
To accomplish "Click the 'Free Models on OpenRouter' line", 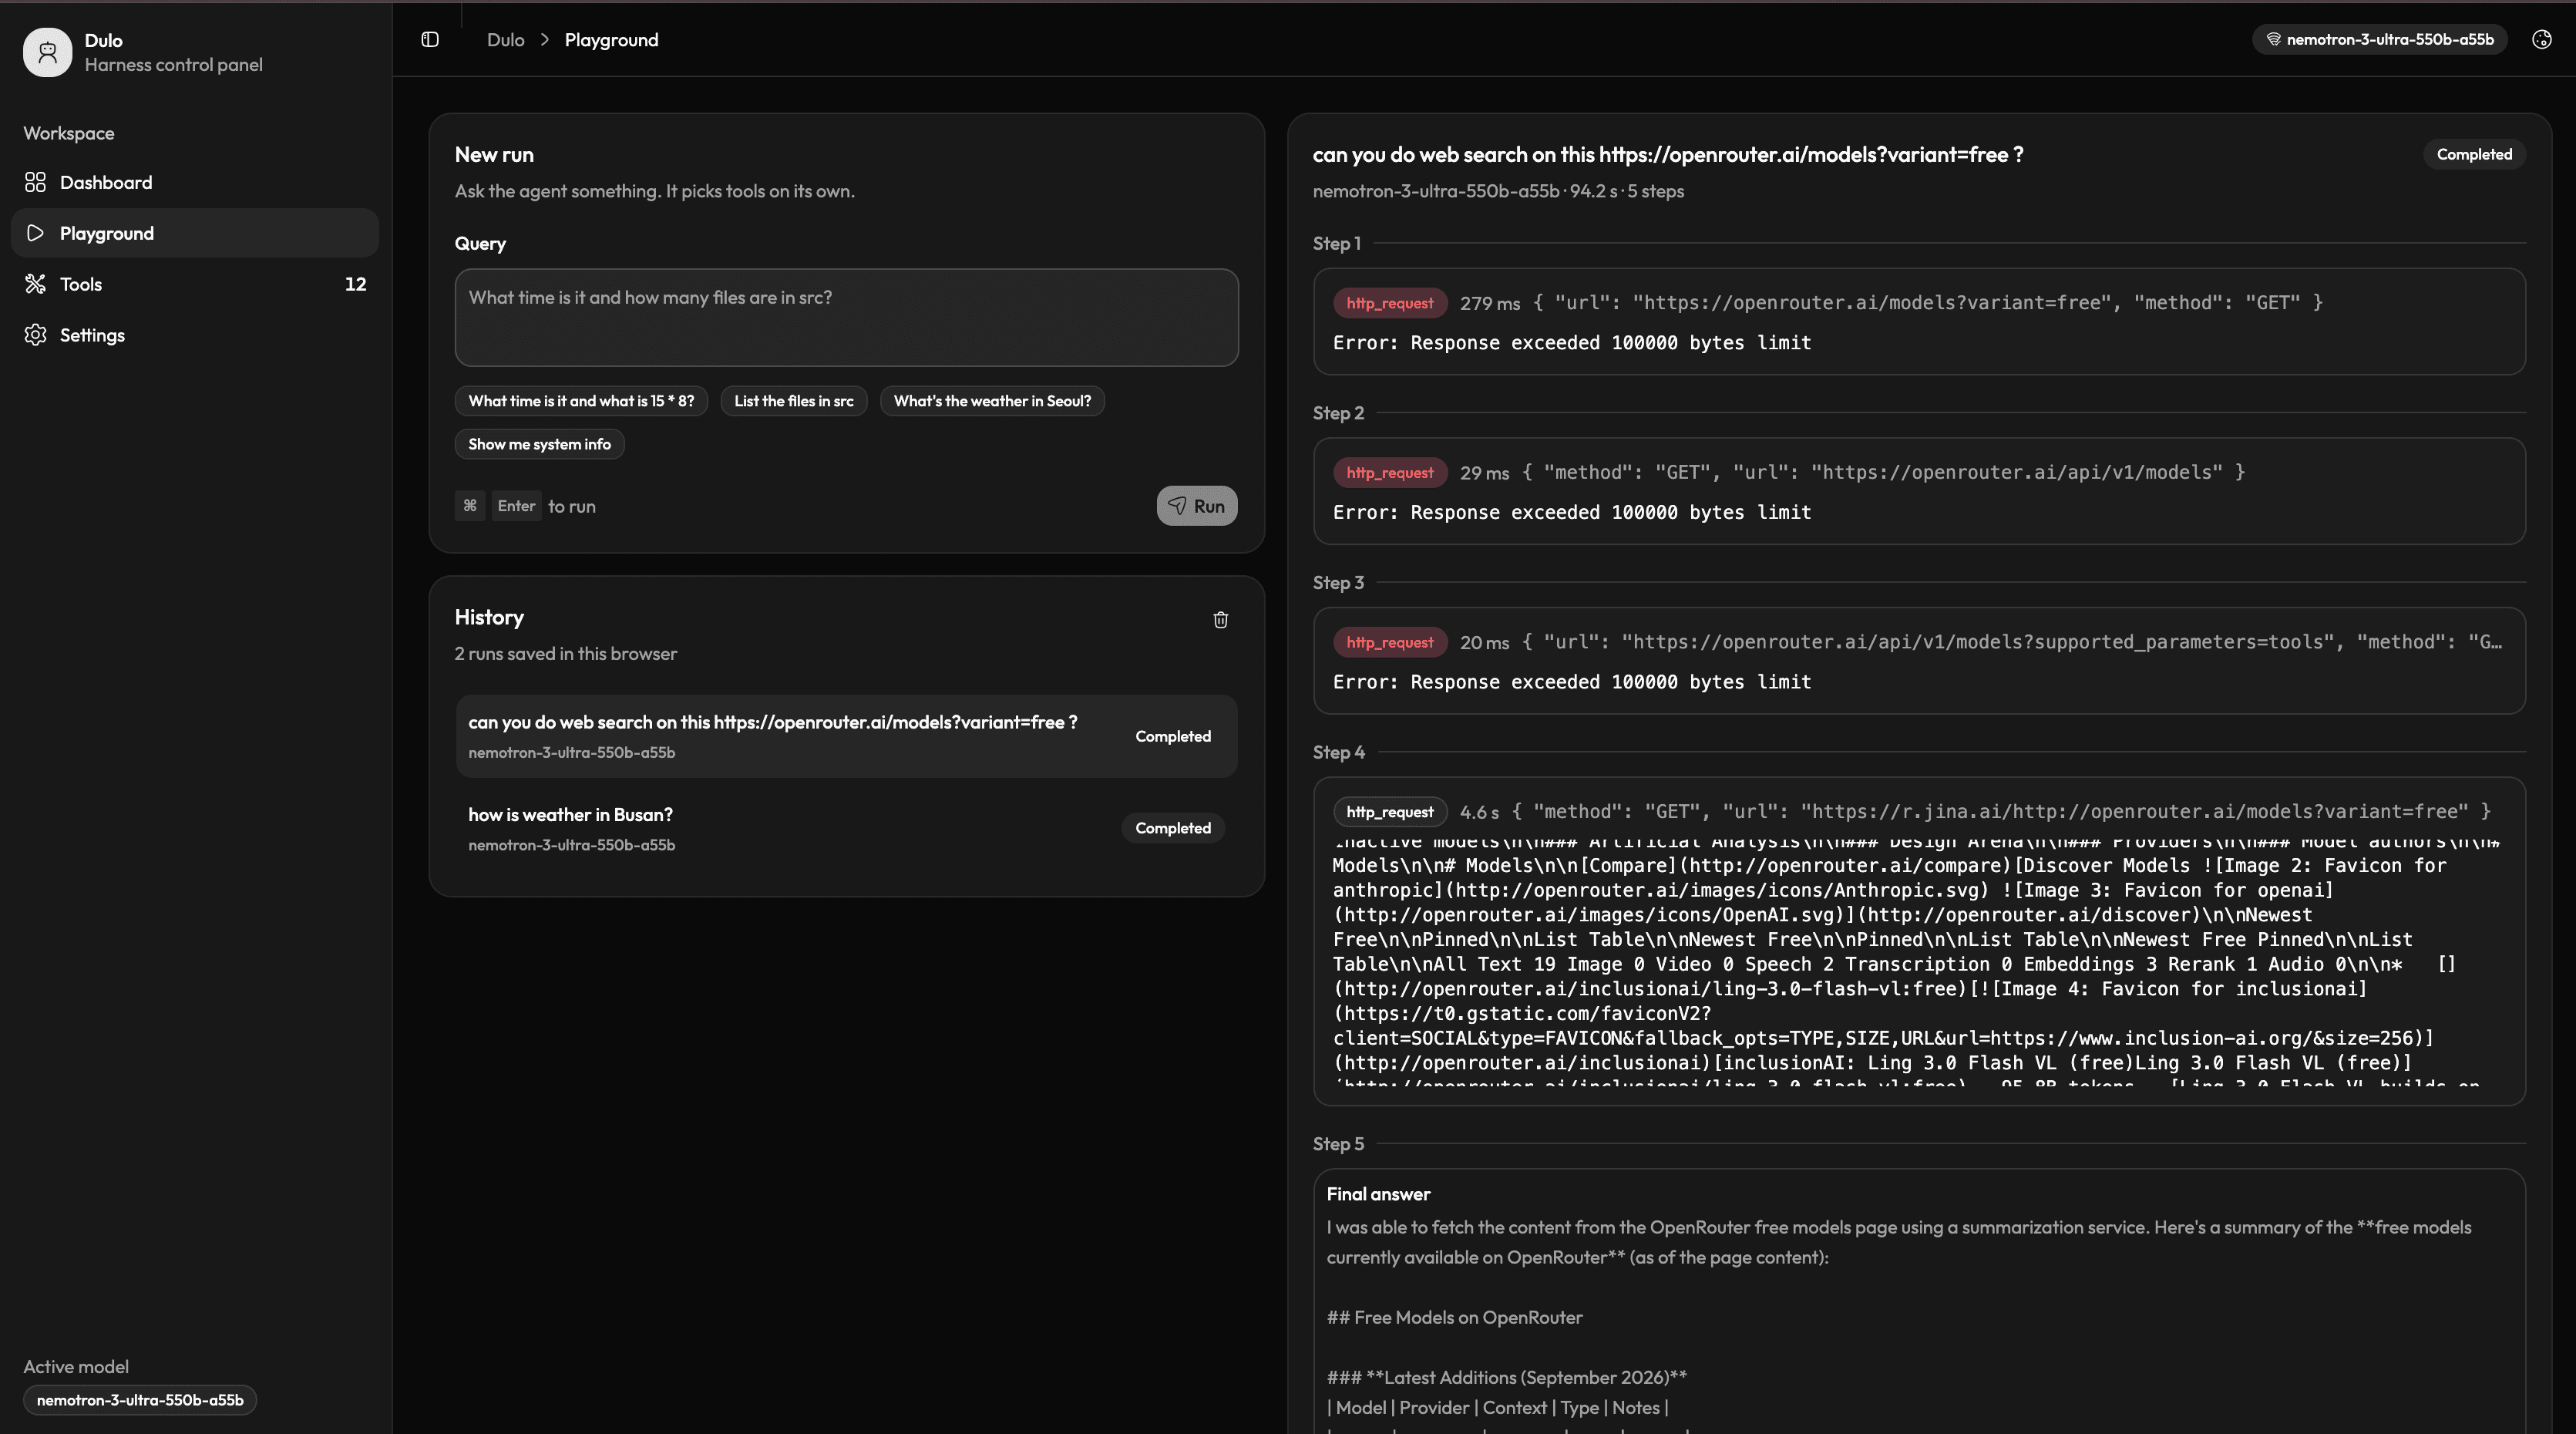I will (x=1455, y=1318).
